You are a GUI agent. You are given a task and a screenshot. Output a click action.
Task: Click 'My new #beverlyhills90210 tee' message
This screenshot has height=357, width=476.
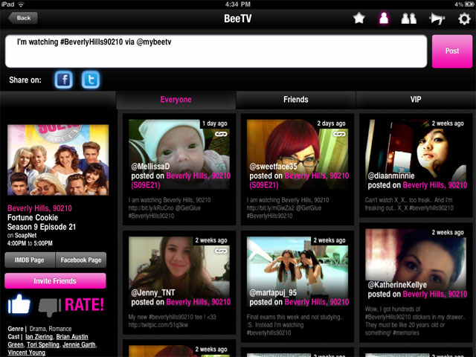coord(172,321)
